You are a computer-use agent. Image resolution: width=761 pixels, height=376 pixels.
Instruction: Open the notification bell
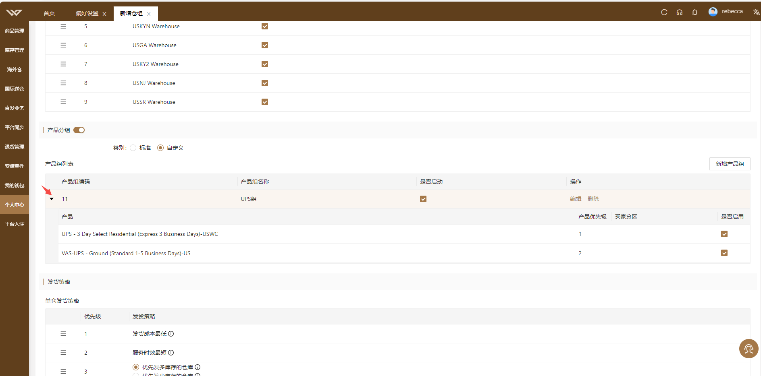695,12
